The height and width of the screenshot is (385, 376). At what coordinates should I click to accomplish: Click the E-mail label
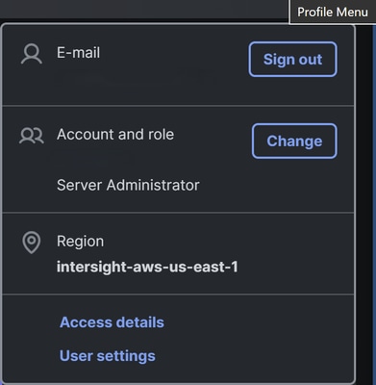(x=79, y=53)
